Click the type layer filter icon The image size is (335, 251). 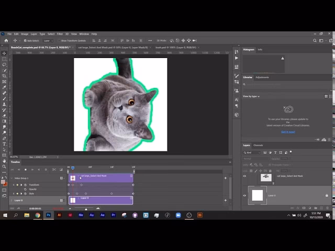coord(275,153)
